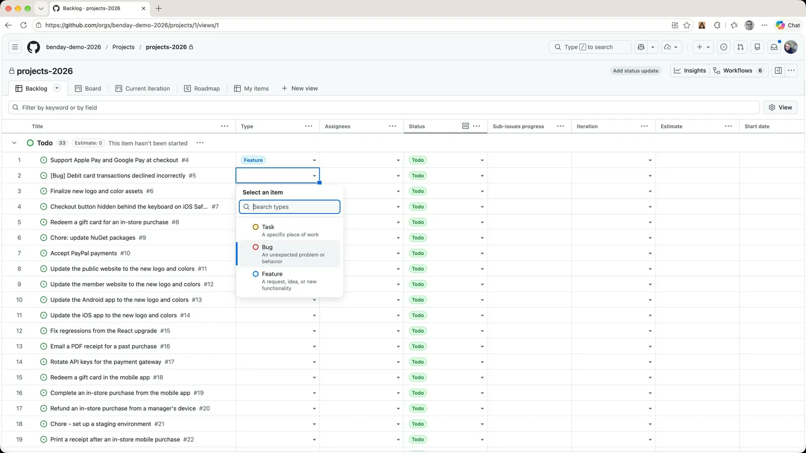
Task: Open the user avatar menu
Action: pyautogui.click(x=791, y=47)
